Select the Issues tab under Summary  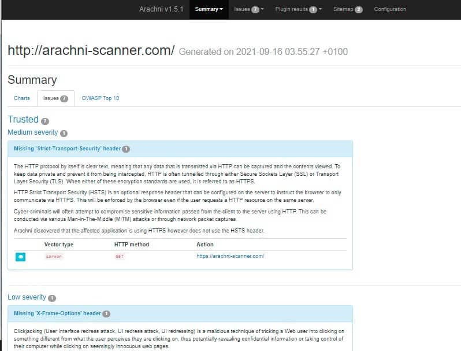pos(55,98)
